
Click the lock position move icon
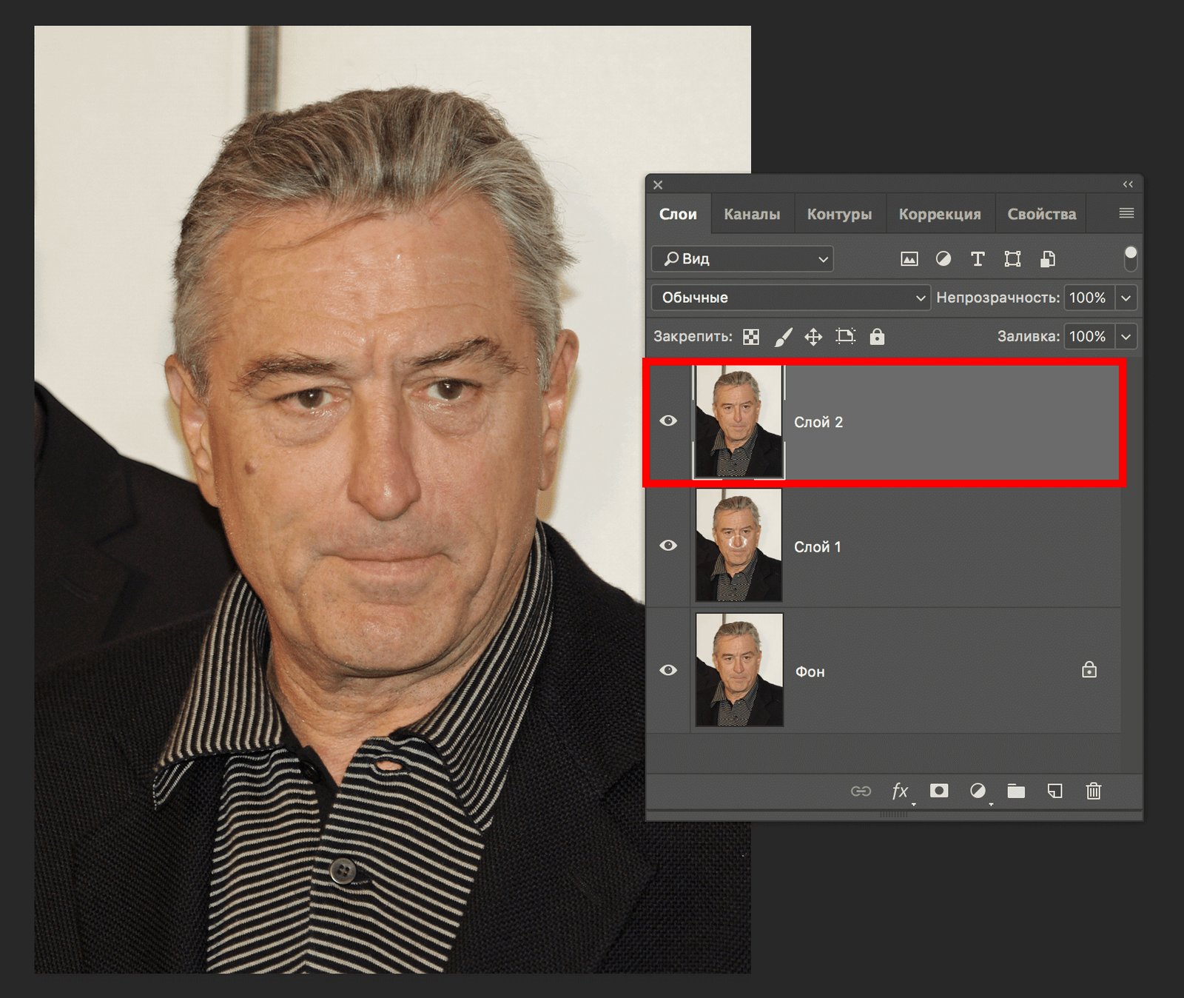[x=813, y=337]
